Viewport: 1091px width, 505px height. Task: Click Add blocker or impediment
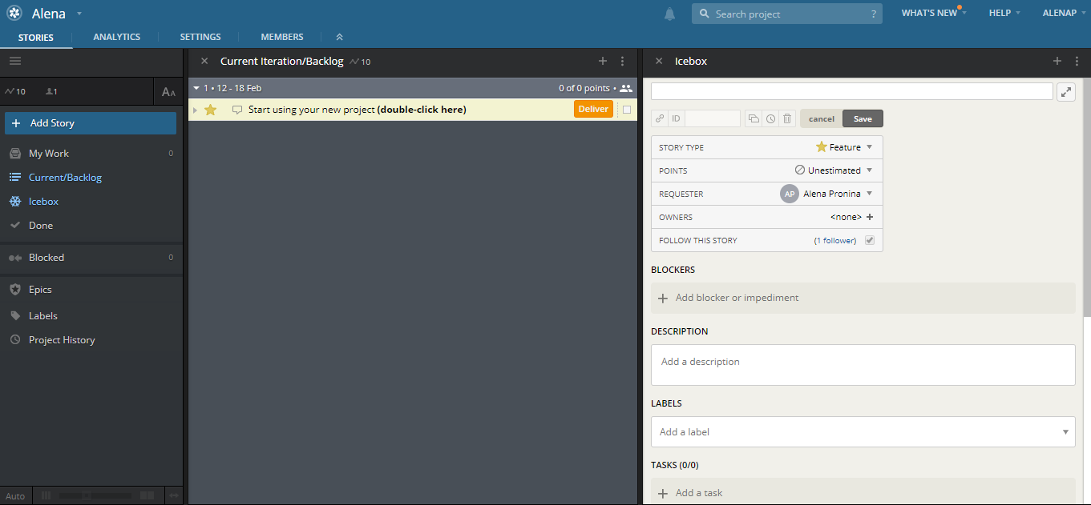pos(863,298)
